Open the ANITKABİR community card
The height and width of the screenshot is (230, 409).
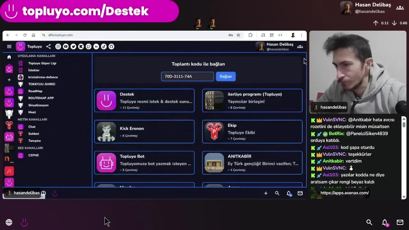[x=252, y=163]
